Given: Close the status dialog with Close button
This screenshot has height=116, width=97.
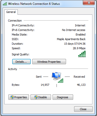Looking at the screenshot, I should point(83,109).
